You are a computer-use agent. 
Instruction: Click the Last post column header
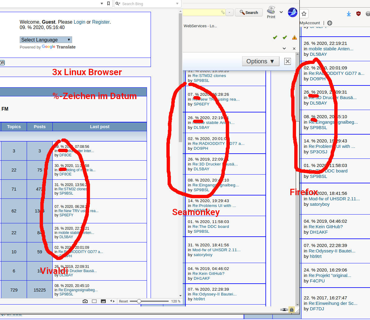[x=100, y=127]
